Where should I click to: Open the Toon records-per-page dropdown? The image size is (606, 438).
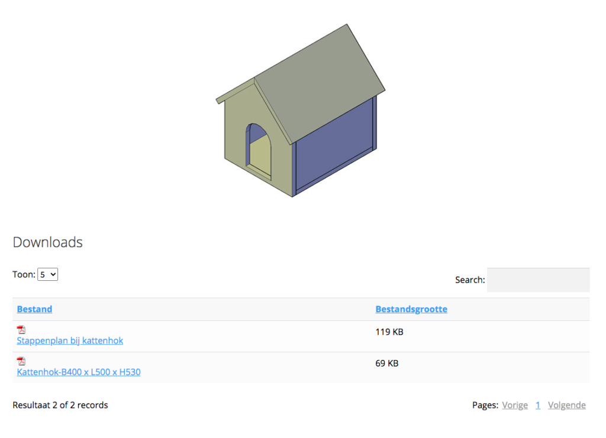coord(47,274)
